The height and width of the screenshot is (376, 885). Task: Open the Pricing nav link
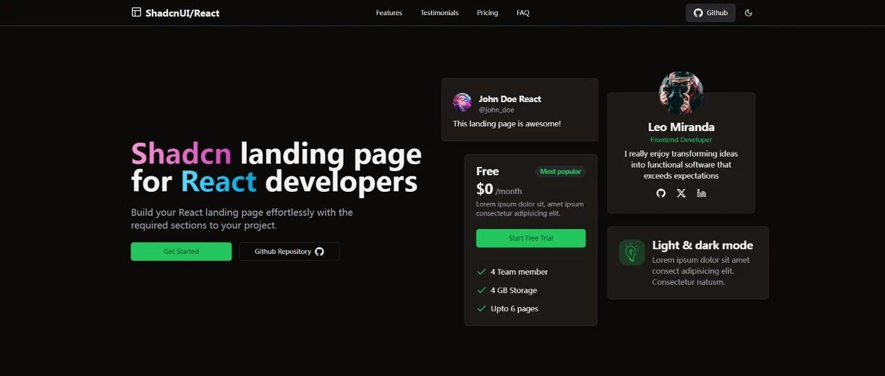(x=487, y=12)
